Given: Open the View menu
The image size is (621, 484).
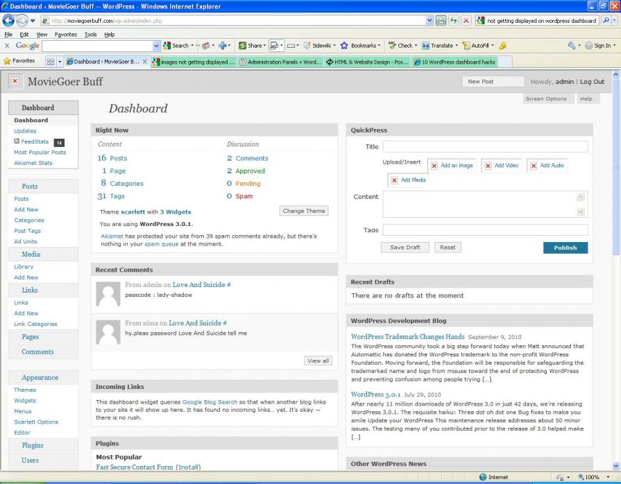Looking at the screenshot, I should click(x=42, y=35).
